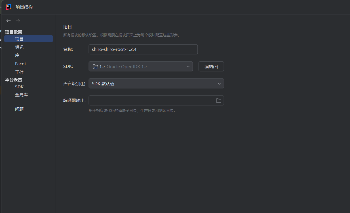Go back using the left arrow
Viewport: 350px width, 213px height.
(x=9, y=21)
